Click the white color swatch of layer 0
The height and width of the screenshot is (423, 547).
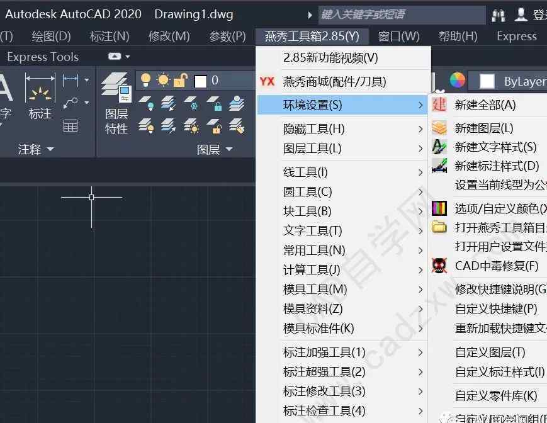pos(200,81)
